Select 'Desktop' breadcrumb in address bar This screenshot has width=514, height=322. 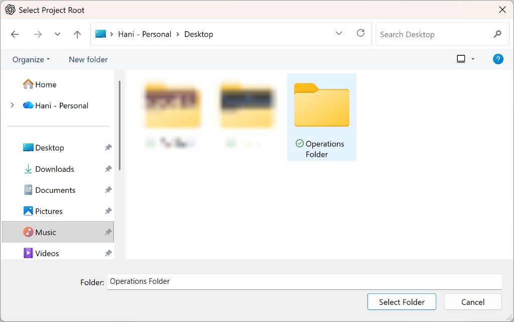199,34
